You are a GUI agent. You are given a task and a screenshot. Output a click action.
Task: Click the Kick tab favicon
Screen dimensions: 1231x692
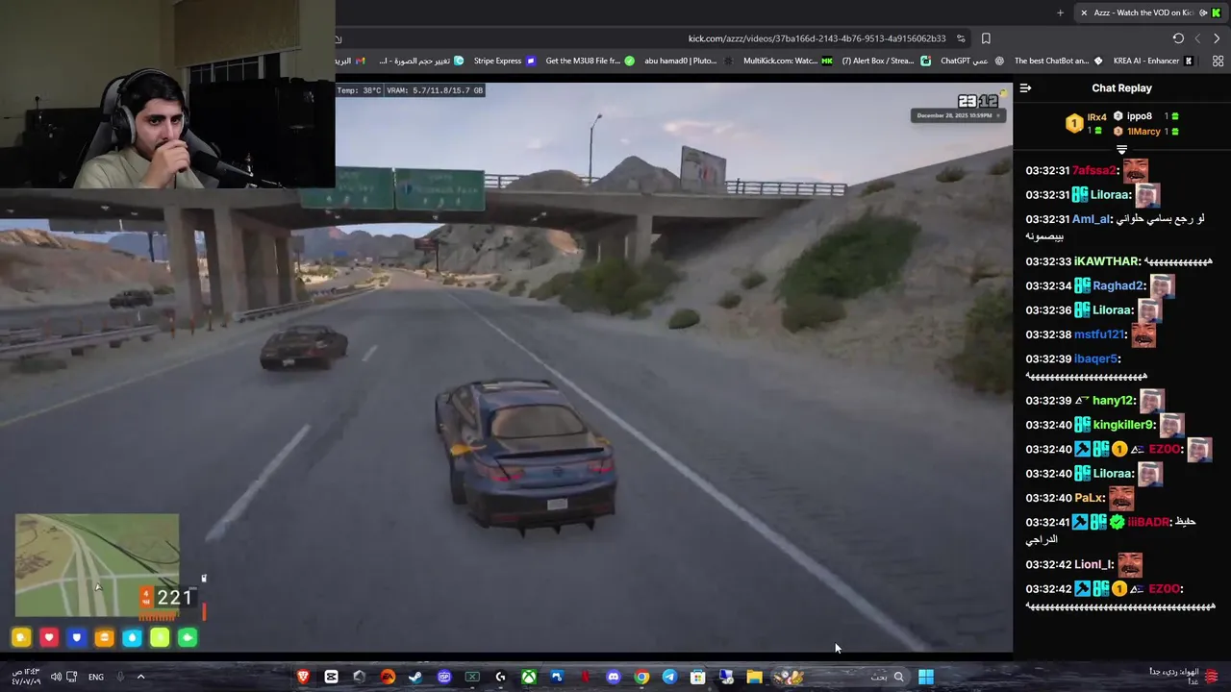tap(1216, 12)
